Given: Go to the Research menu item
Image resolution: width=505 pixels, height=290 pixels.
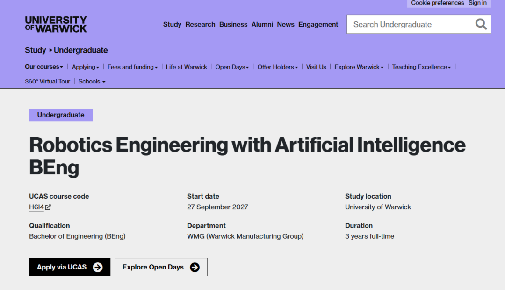Looking at the screenshot, I should click(x=200, y=24).
